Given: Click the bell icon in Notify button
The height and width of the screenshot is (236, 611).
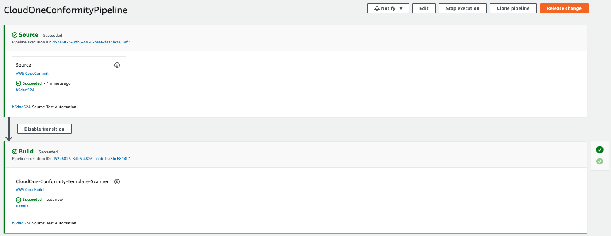Looking at the screenshot, I should tap(377, 8).
